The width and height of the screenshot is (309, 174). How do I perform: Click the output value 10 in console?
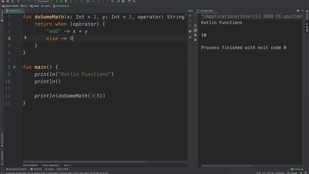(x=204, y=35)
